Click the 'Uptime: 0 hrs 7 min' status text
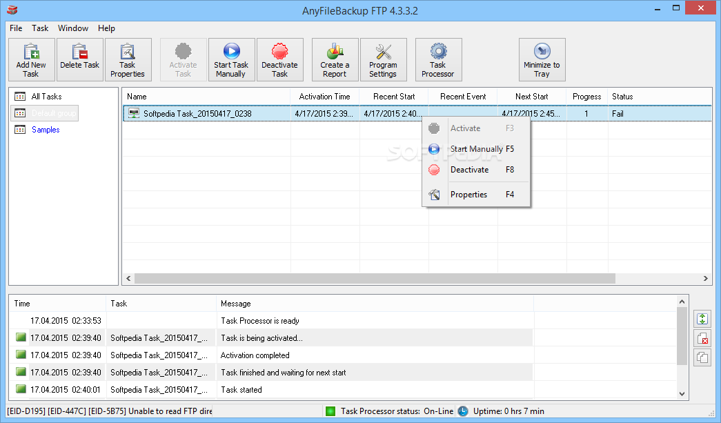The width and height of the screenshot is (721, 423). coord(508,411)
